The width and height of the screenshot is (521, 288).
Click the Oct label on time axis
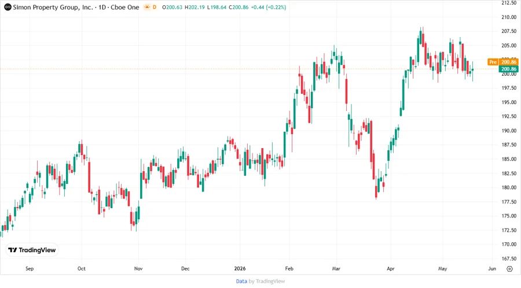82,269
